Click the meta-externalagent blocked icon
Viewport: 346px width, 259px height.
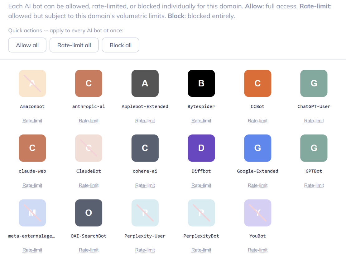pos(32,213)
